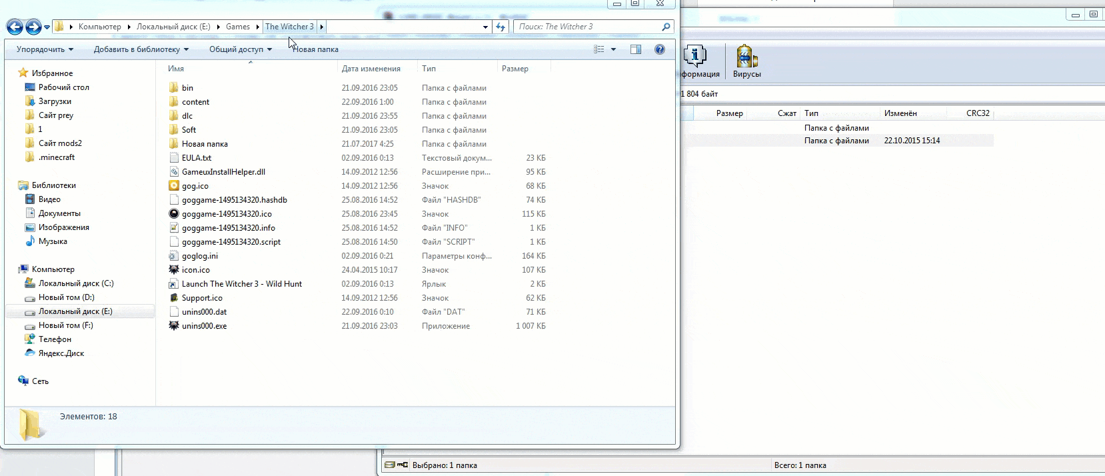Image resolution: width=1105 pixels, height=476 pixels.
Task: Click the Вирусы virus scan icon
Action: point(746,61)
